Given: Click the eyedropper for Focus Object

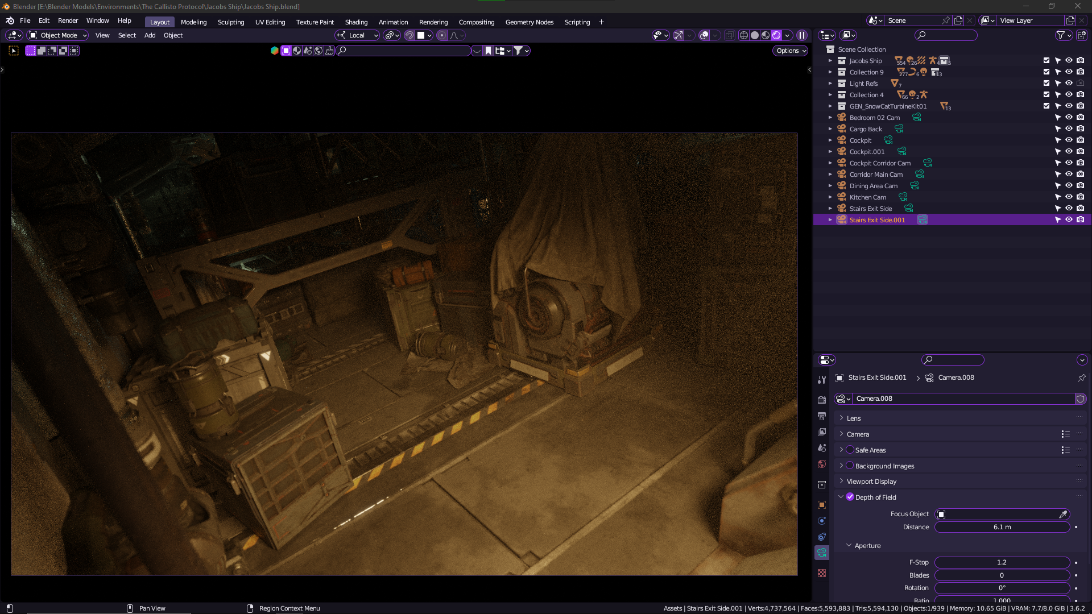Looking at the screenshot, I should pyautogui.click(x=1063, y=515).
